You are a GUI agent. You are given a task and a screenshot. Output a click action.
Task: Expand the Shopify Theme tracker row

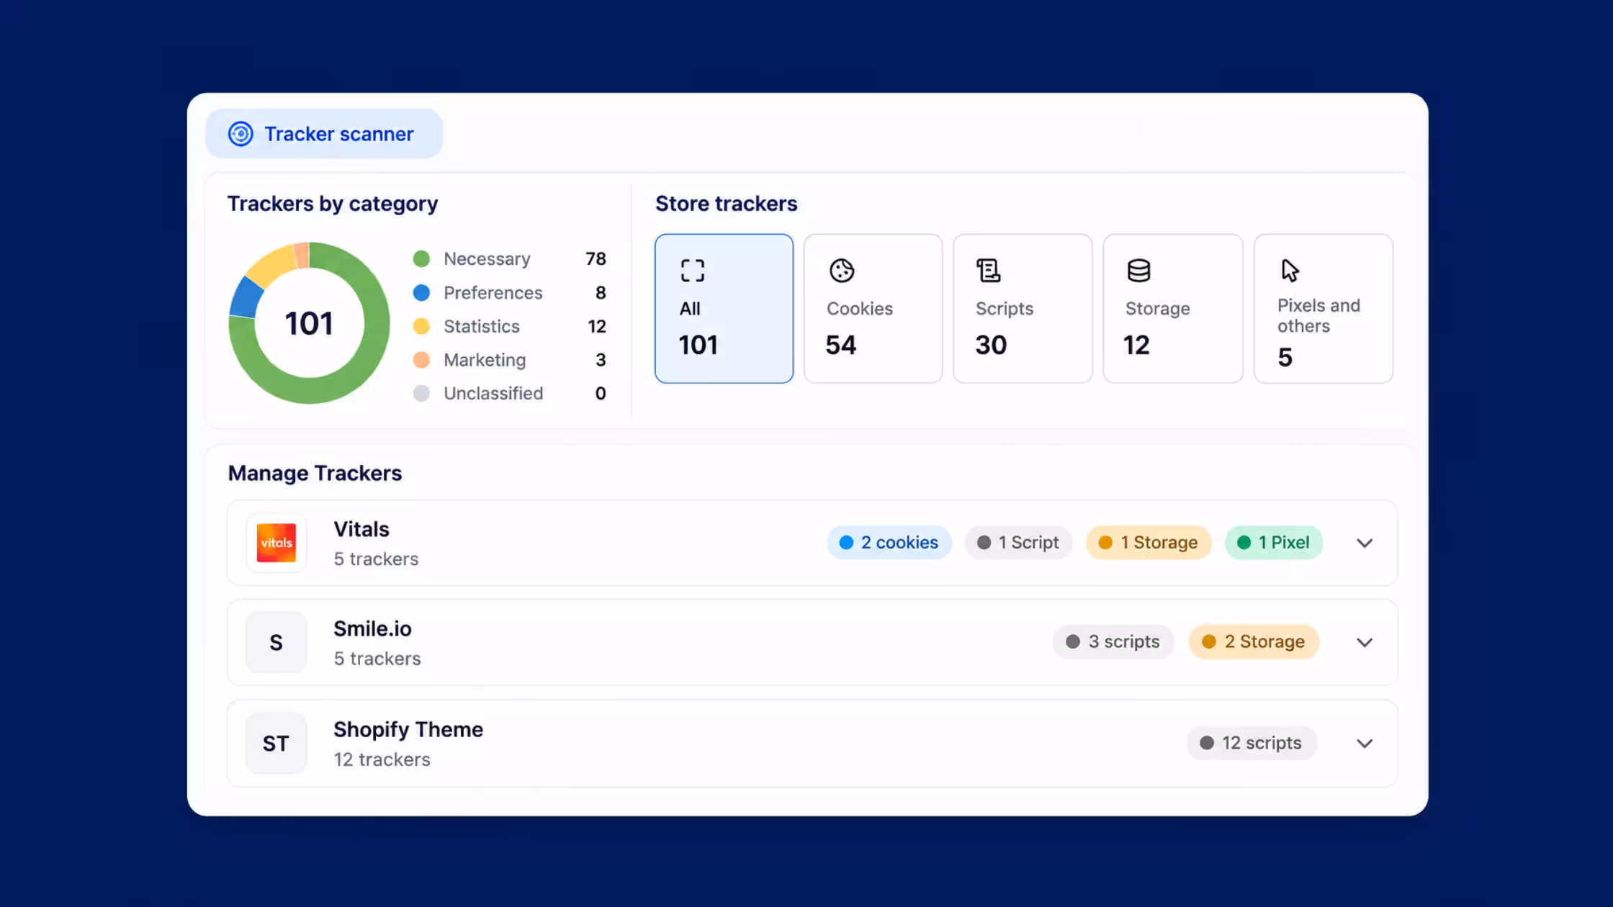tap(1365, 744)
